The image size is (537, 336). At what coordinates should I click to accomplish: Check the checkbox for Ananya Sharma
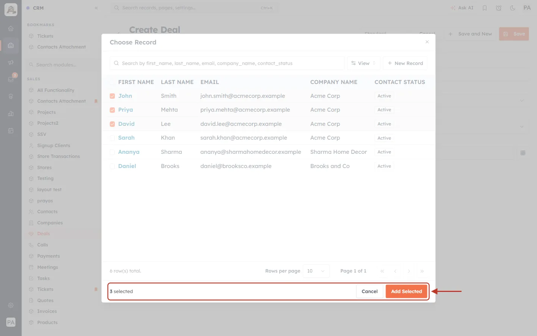pyautogui.click(x=112, y=152)
